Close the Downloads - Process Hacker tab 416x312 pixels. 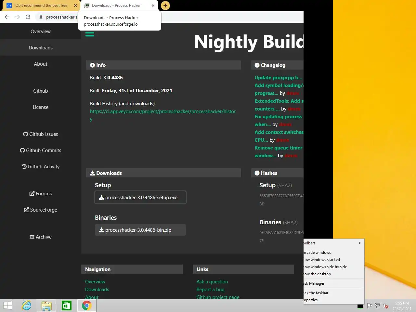[153, 6]
